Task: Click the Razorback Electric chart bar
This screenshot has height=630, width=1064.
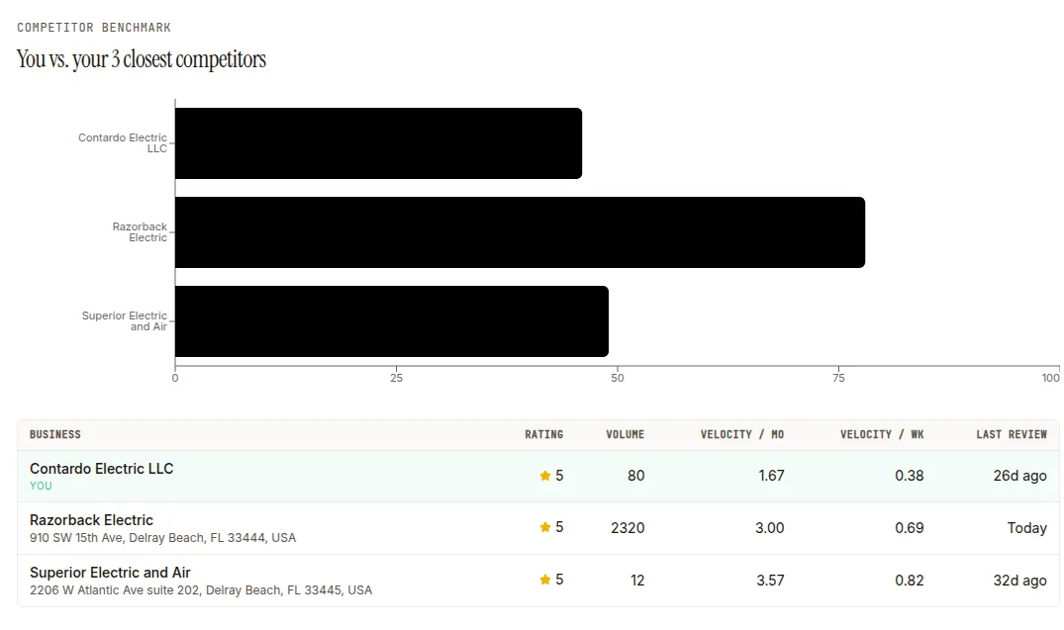Action: point(520,232)
